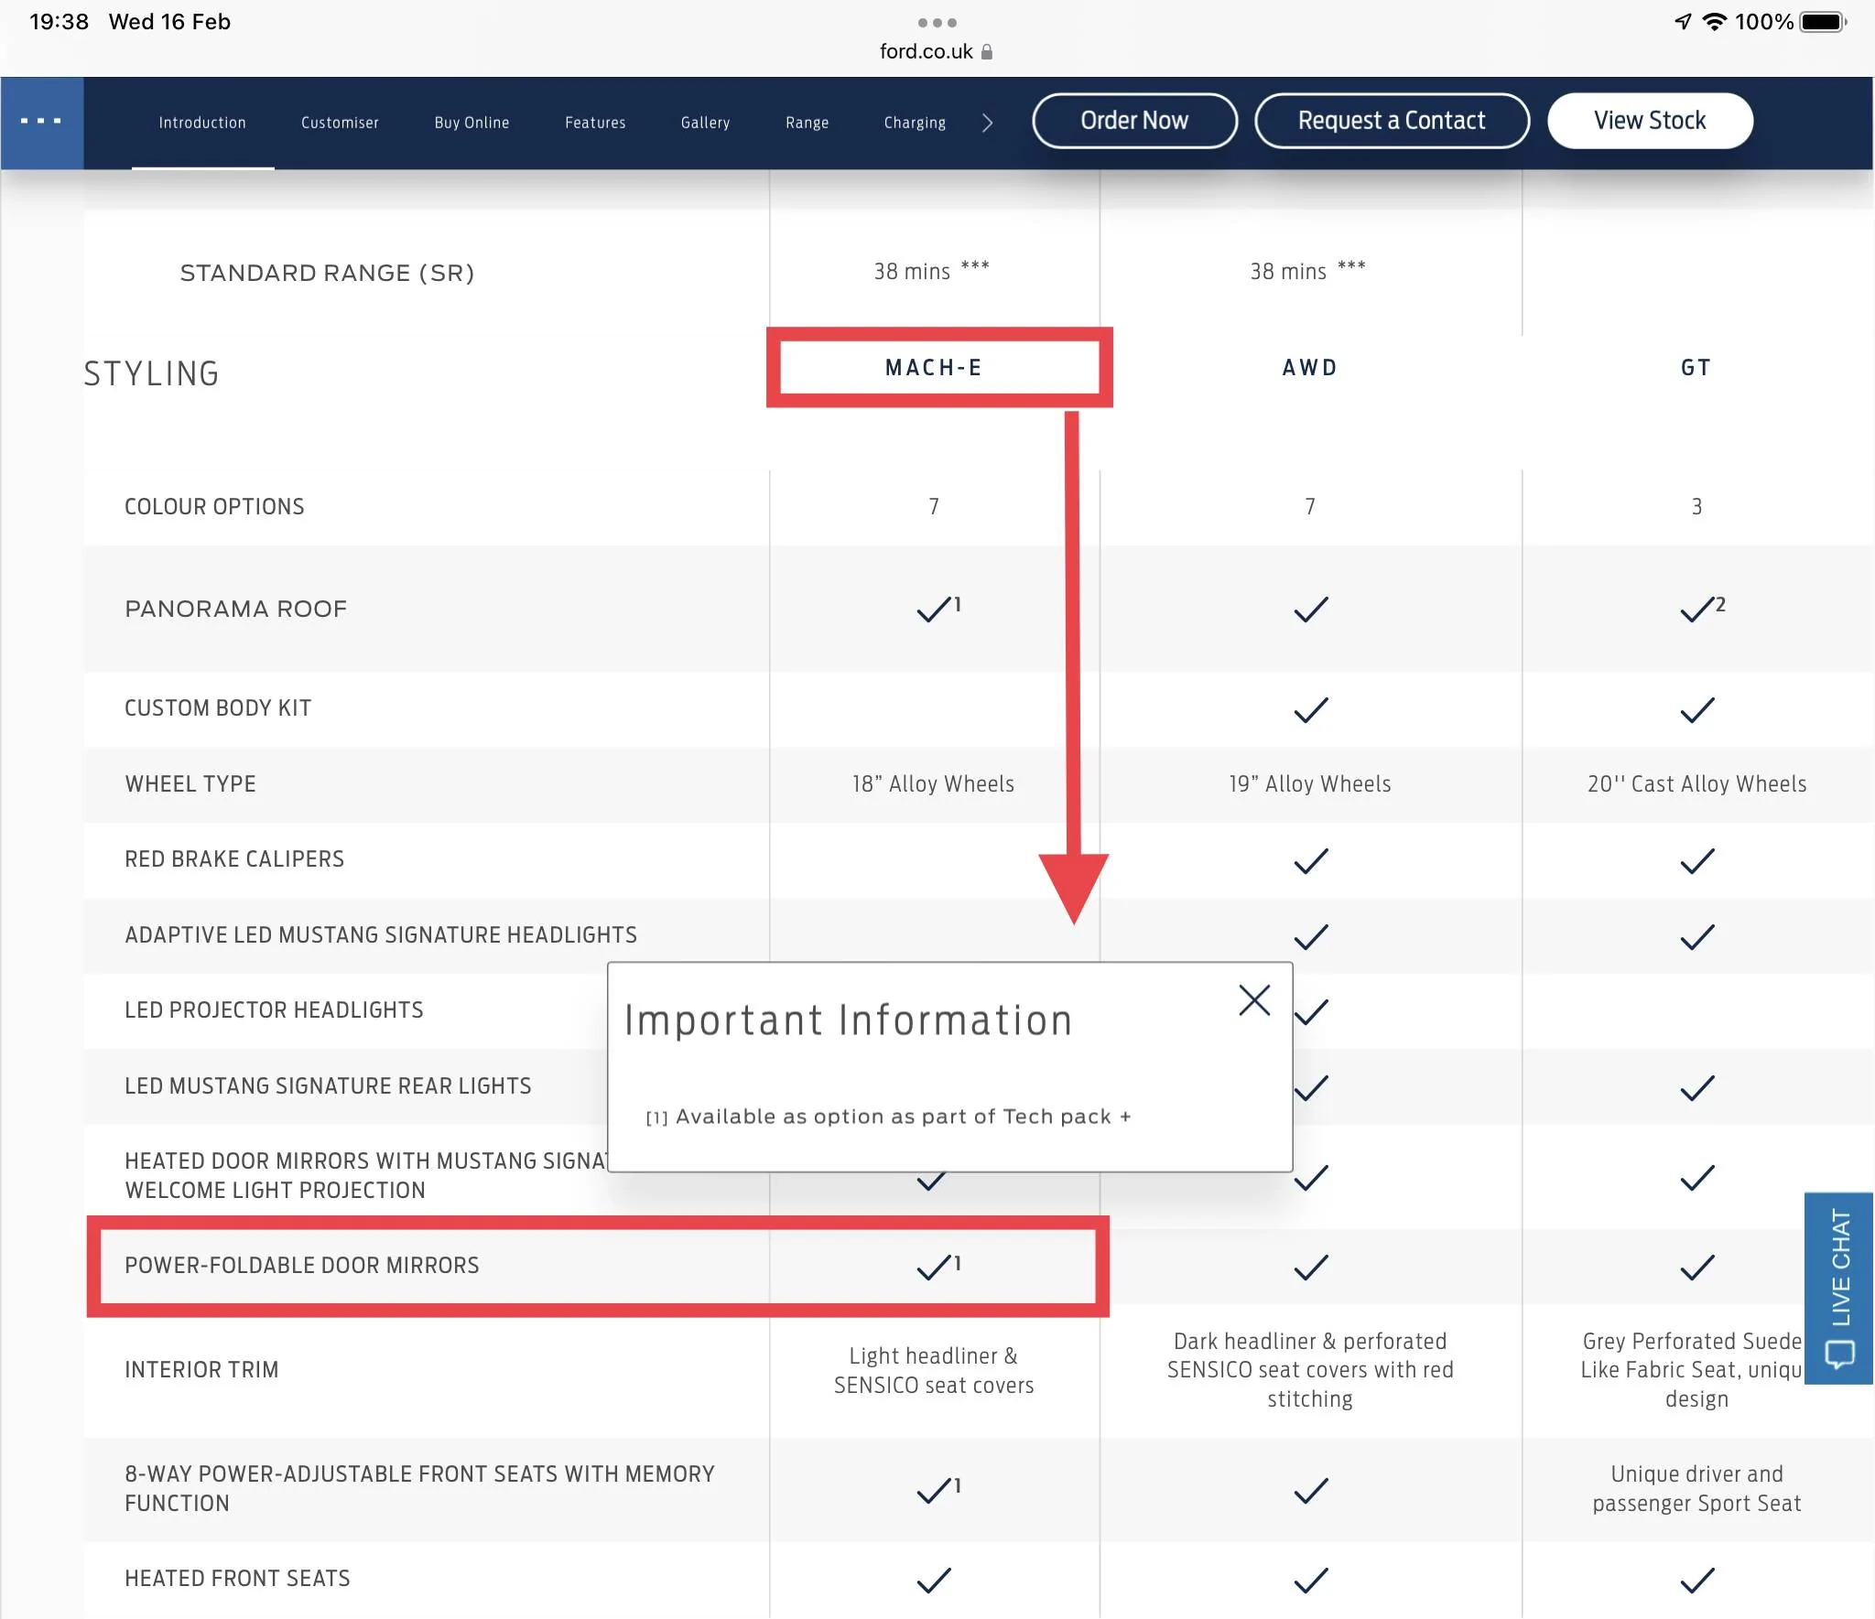
Task: Open Live Chat side tab
Action: click(x=1838, y=1288)
